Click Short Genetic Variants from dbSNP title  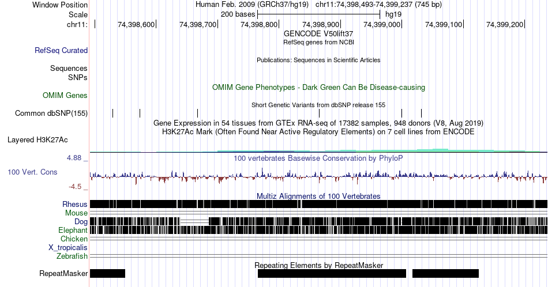pos(318,105)
